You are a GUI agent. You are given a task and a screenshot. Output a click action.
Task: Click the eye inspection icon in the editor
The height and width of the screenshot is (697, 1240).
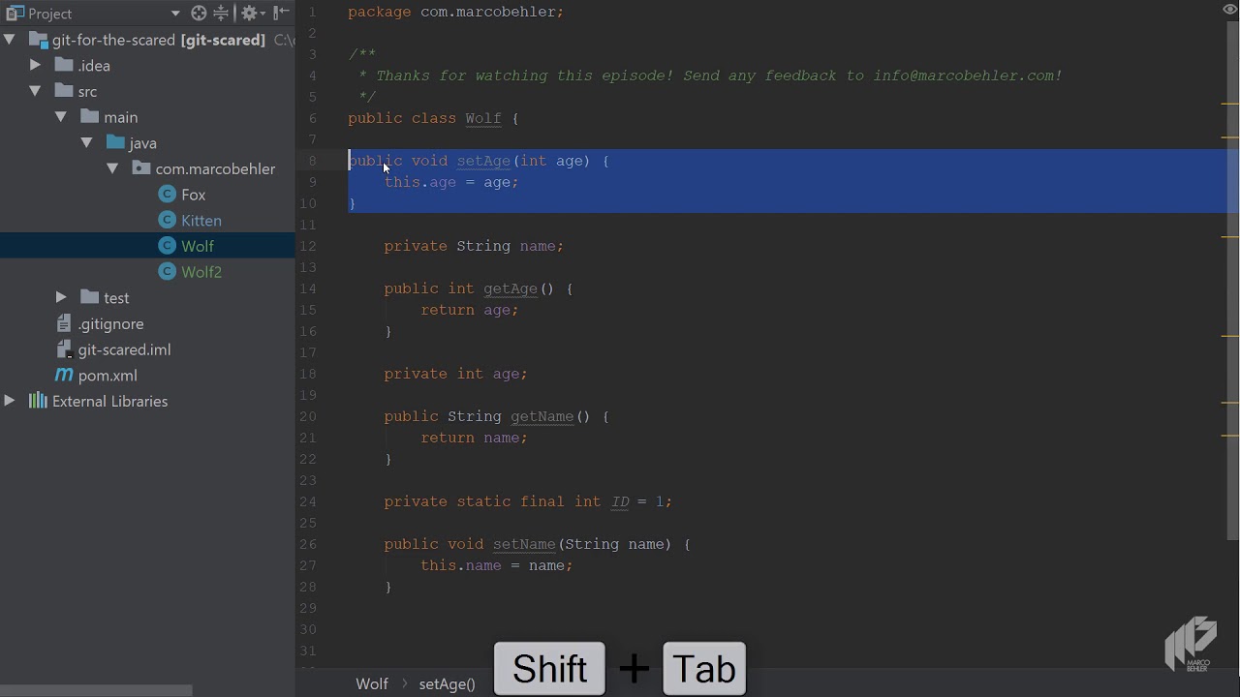pos(1229,10)
